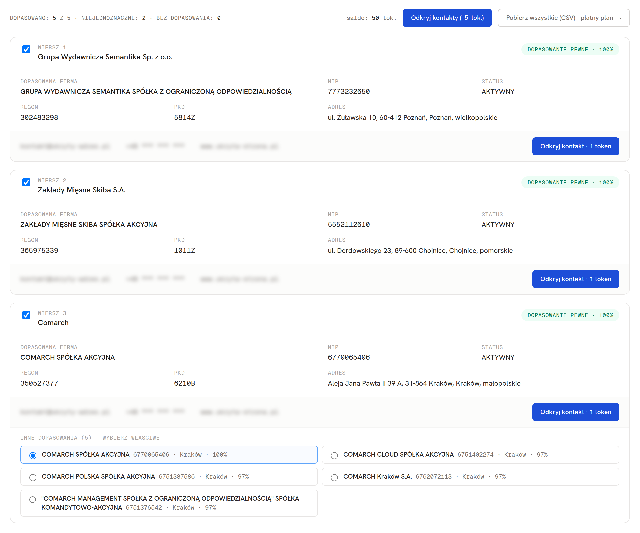The height and width of the screenshot is (533, 640).
Task: Click NIP value 6770065406 in Comarch details
Action: [x=349, y=357]
